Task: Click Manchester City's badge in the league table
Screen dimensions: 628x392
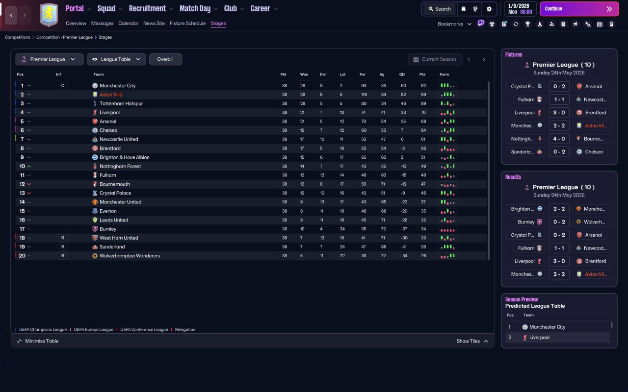Action: coord(95,86)
